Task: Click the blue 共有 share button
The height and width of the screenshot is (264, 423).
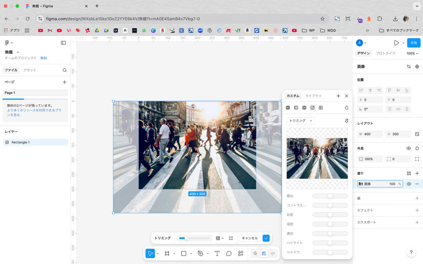Action: (x=413, y=42)
